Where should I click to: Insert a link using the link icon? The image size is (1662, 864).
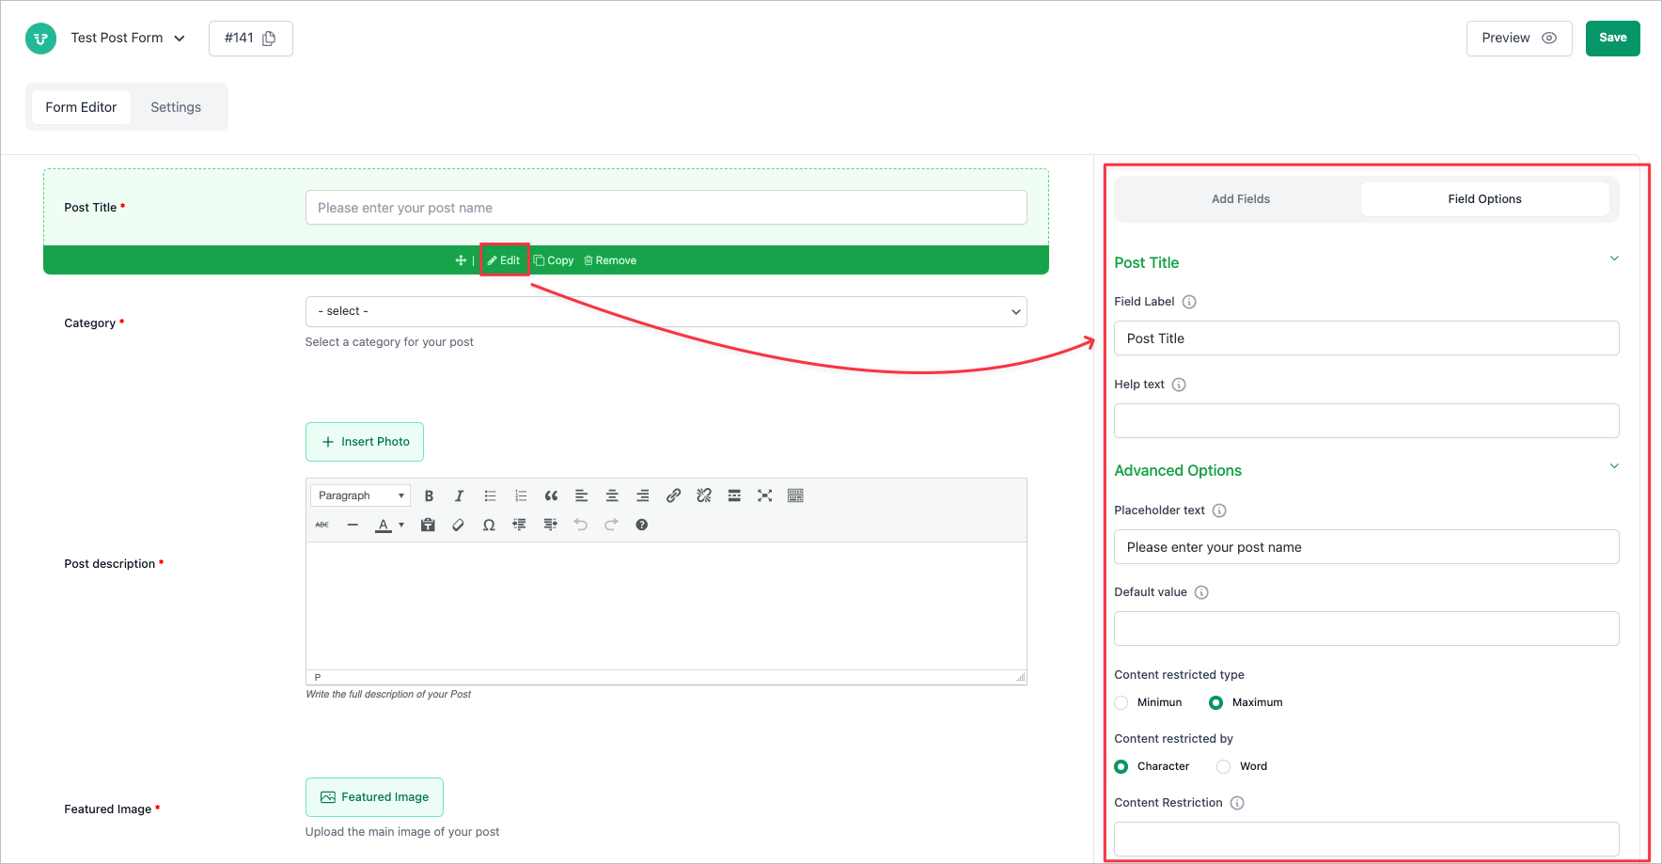coord(673,495)
